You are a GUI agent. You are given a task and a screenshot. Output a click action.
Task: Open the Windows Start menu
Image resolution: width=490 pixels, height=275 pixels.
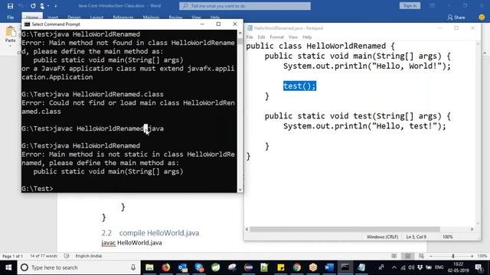tap(8, 267)
